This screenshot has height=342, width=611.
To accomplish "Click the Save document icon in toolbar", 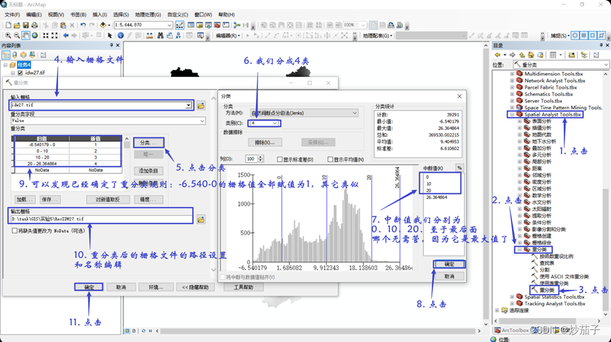I will (26, 25).
